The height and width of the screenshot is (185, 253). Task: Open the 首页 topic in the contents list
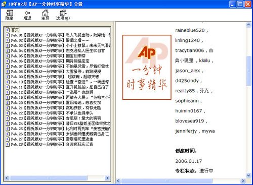(x=15, y=30)
